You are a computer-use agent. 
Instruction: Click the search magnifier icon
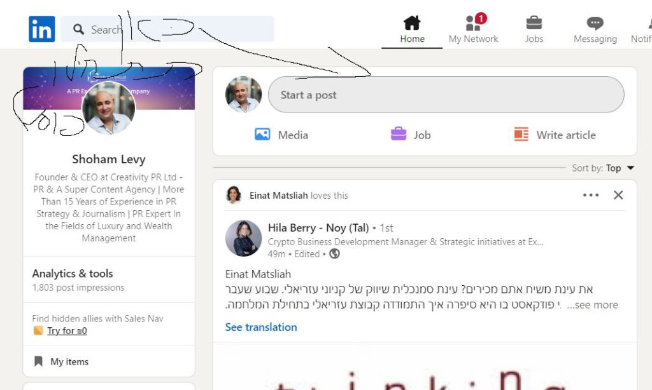pyautogui.click(x=78, y=29)
